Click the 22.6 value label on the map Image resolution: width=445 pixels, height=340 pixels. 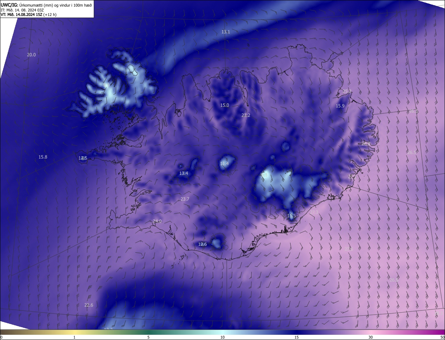[x=89, y=305]
